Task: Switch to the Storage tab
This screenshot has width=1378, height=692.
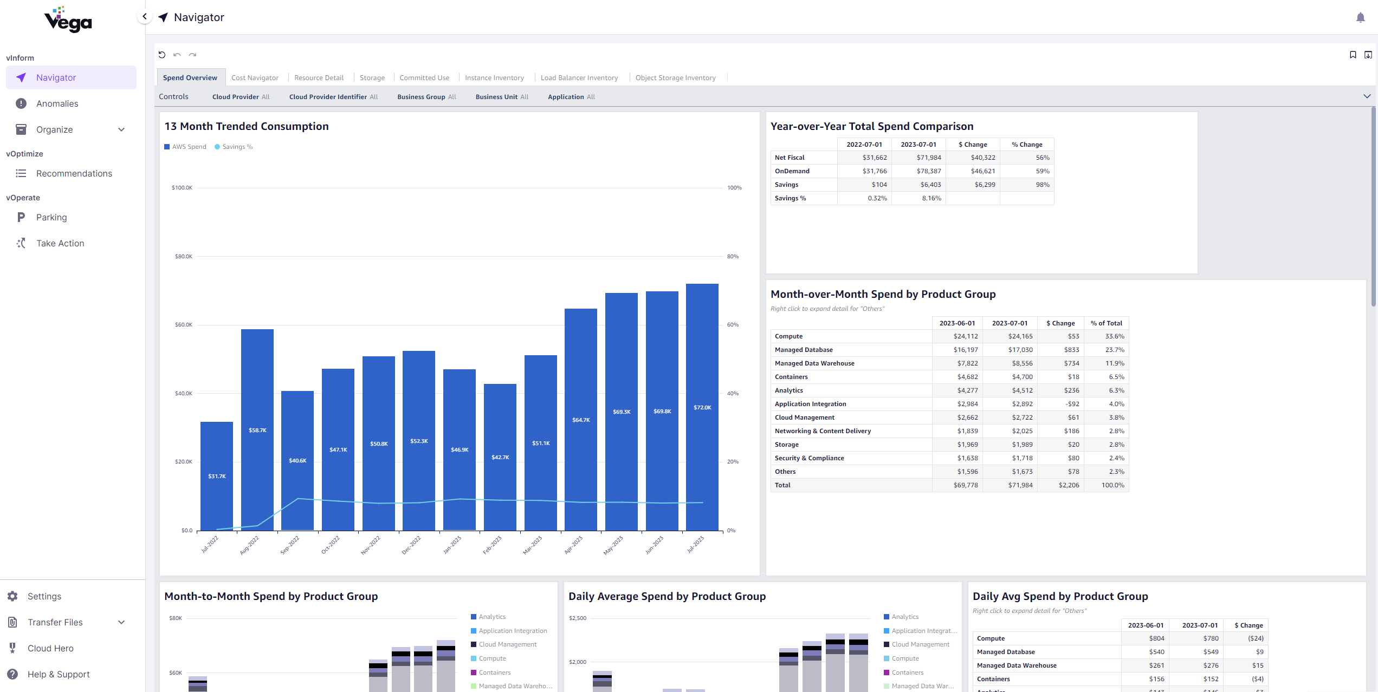Action: [x=372, y=77]
